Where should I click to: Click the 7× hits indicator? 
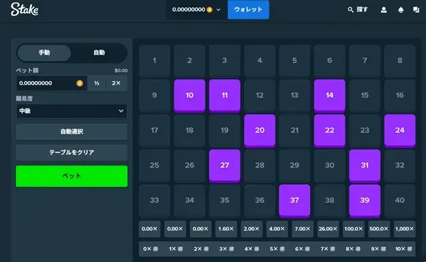point(327,249)
